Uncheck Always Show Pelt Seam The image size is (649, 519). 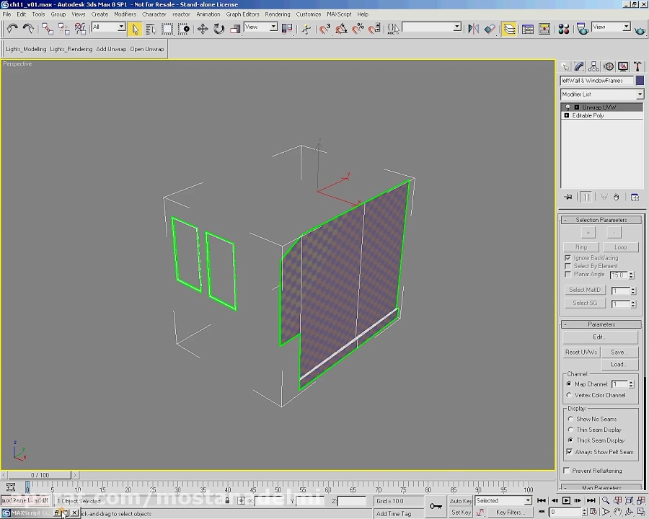pos(570,452)
